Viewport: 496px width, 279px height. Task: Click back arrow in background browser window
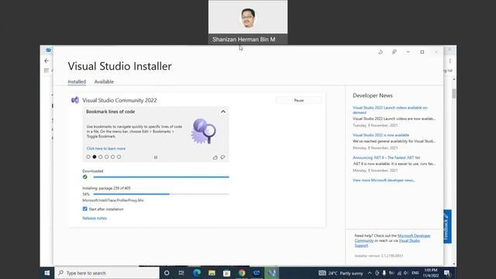coord(46,60)
